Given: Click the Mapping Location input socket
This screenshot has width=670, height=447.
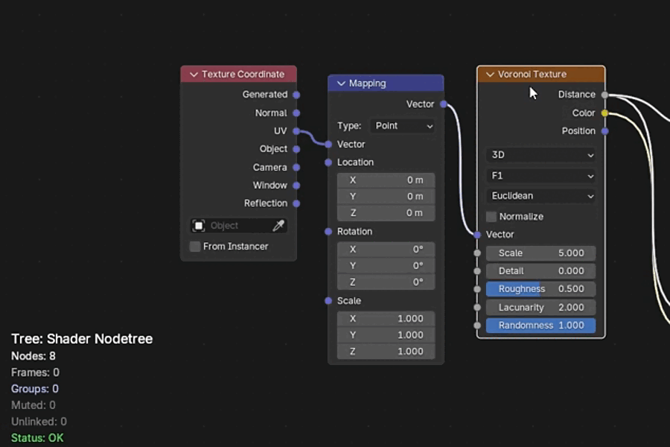Looking at the screenshot, I should tap(328, 162).
